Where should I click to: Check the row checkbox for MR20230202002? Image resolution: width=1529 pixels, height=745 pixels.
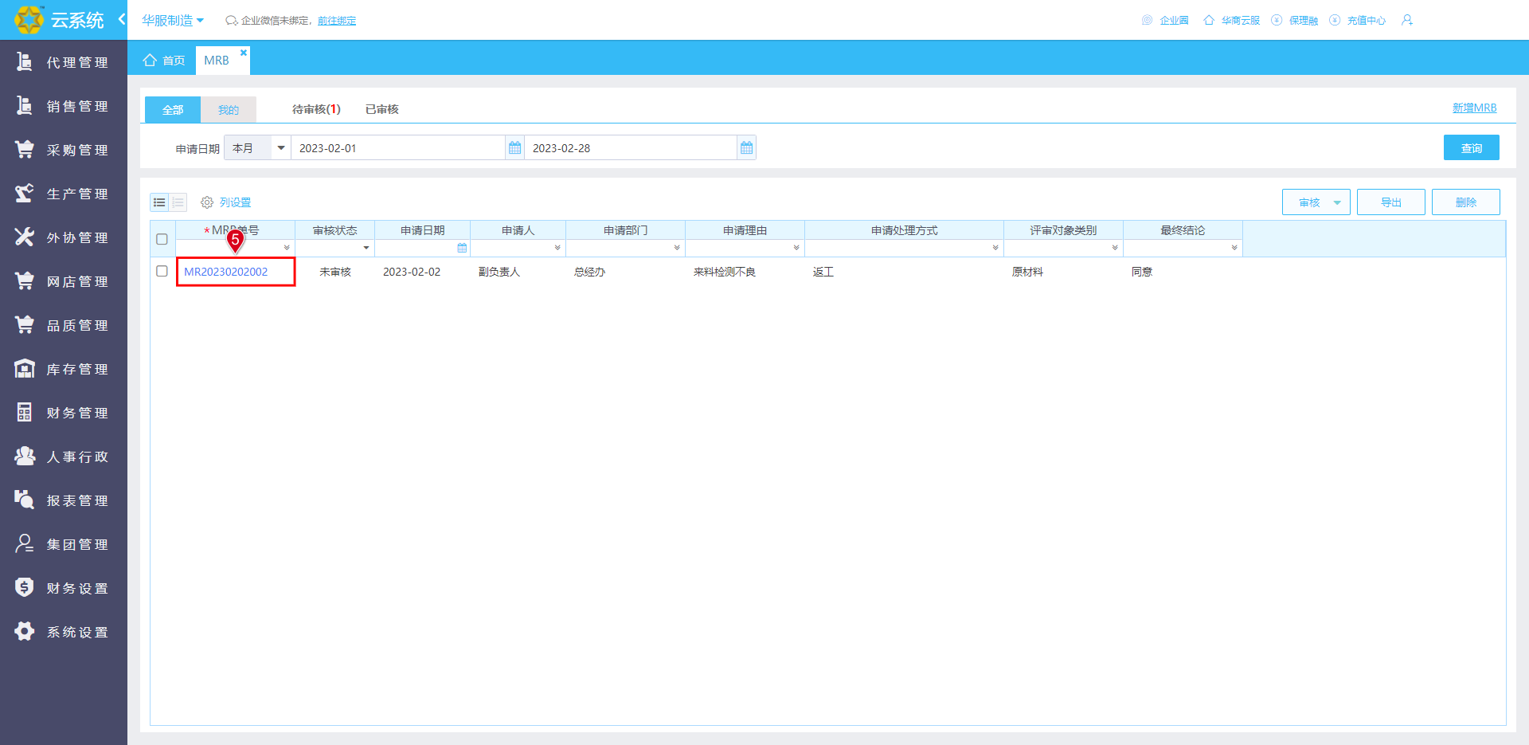click(x=162, y=271)
